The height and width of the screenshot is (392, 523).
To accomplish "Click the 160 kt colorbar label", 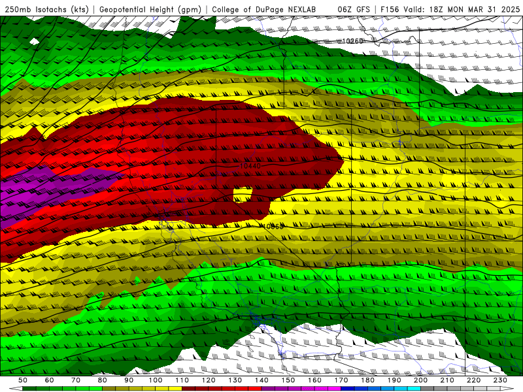I will point(314,380).
